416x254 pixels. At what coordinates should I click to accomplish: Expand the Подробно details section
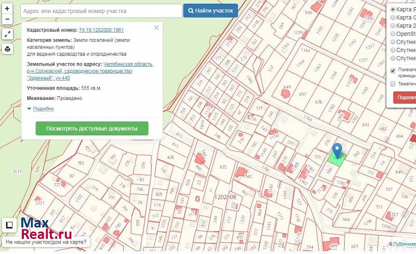pyautogui.click(x=43, y=109)
